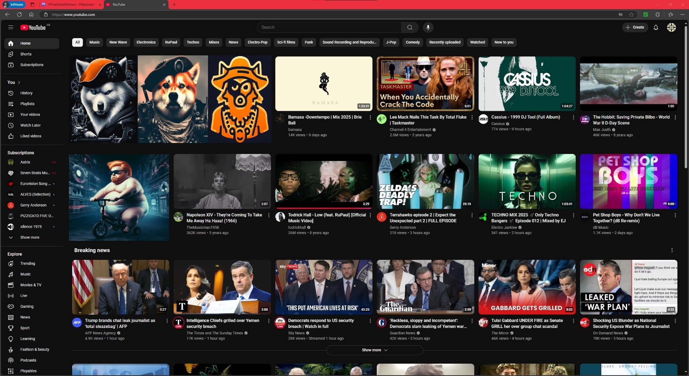The image size is (689, 376).
Task: Select the New Wave filter chip
Action: pyautogui.click(x=118, y=42)
